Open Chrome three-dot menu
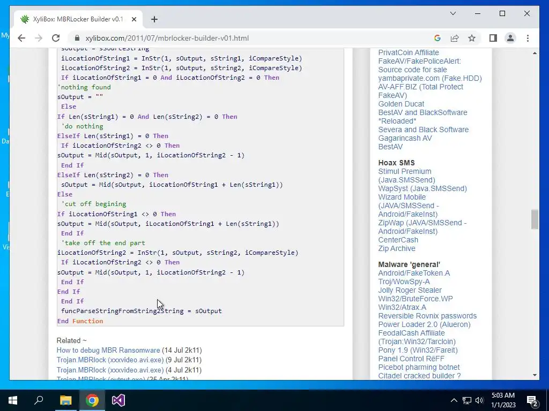Viewport: 549px width, 411px height. tap(528, 38)
